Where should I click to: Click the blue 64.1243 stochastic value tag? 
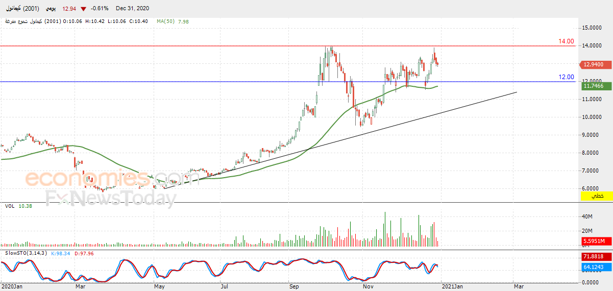(x=594, y=267)
